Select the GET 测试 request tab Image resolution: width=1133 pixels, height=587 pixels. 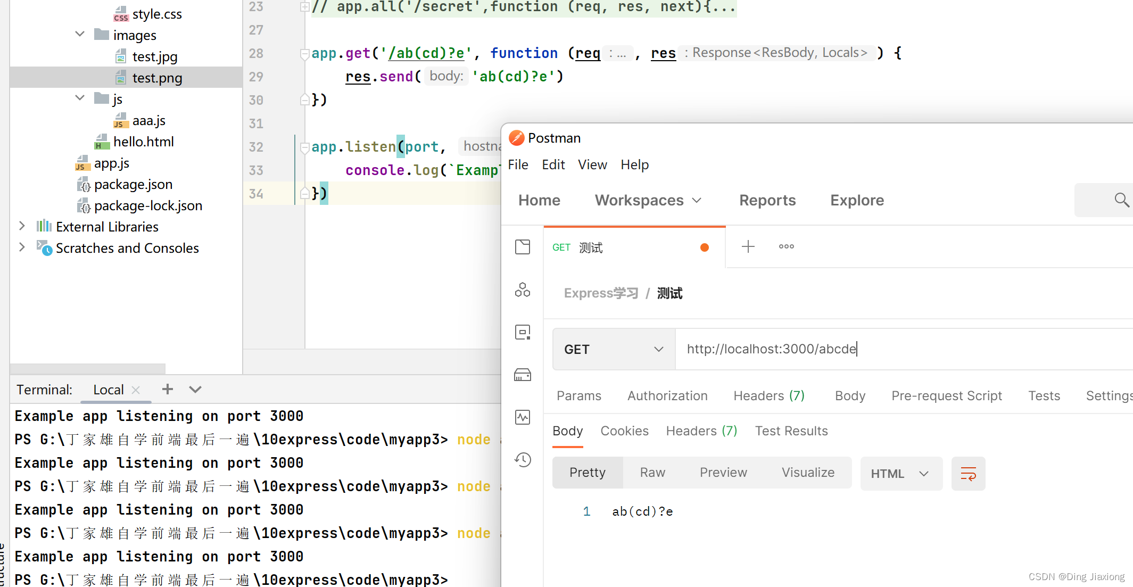pyautogui.click(x=634, y=247)
